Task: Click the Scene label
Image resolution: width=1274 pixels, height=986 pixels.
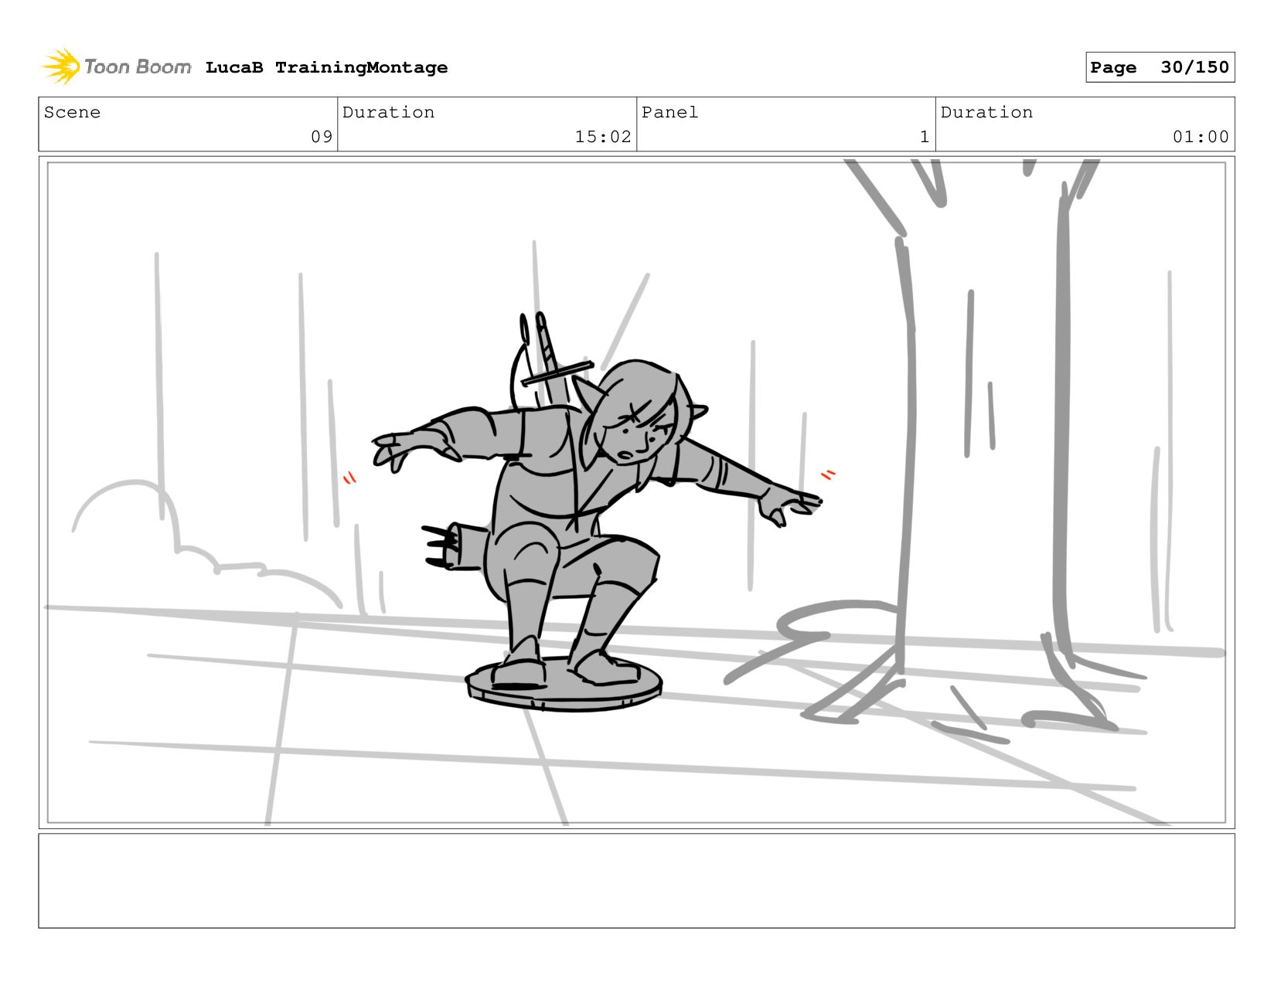Action: (x=72, y=112)
